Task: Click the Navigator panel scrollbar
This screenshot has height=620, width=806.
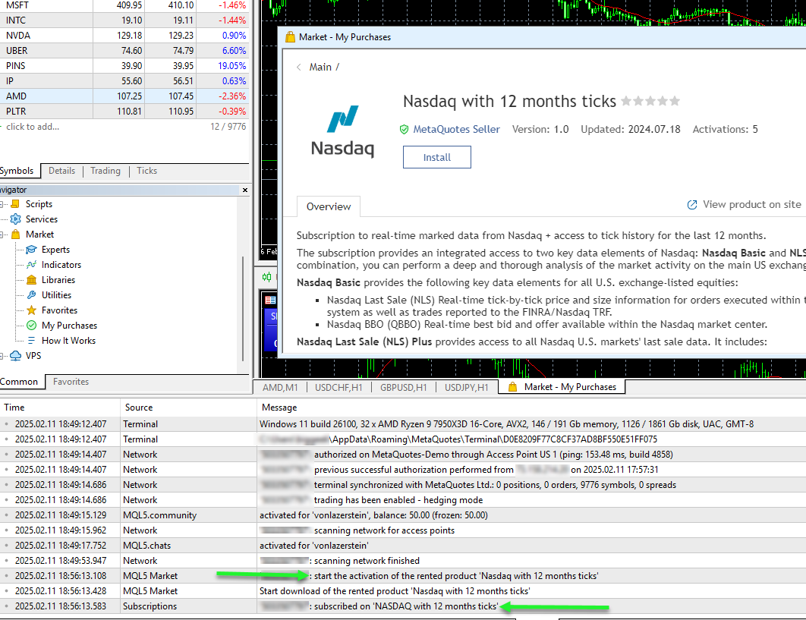Action: coord(243,308)
